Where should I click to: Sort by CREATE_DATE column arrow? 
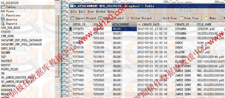click(x=139, y=24)
